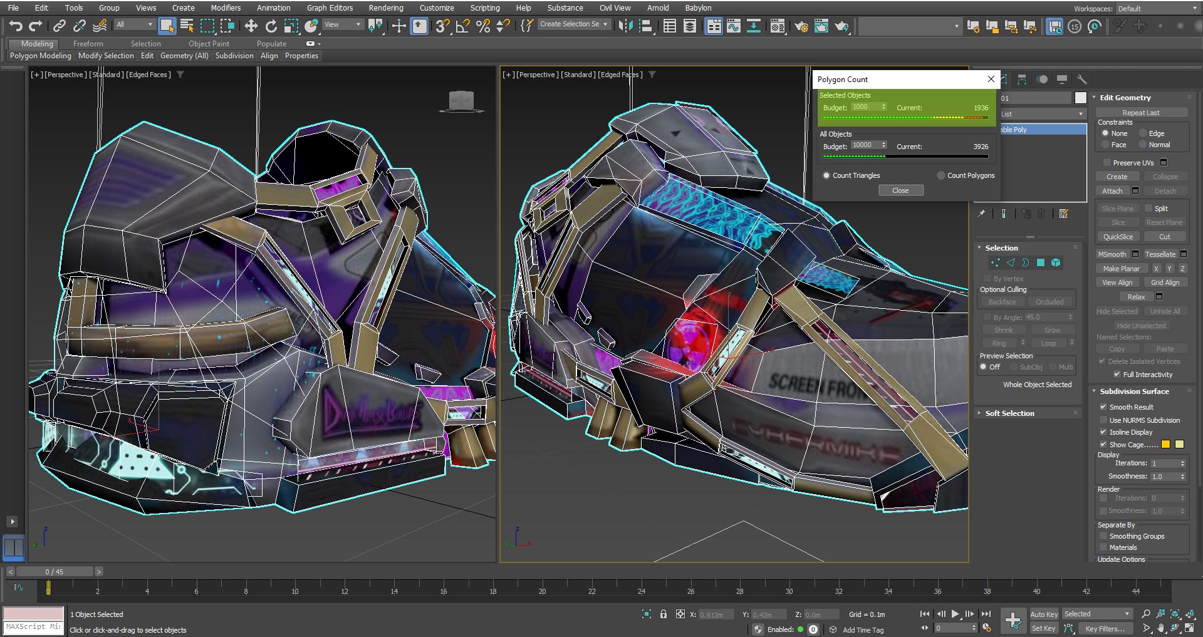Click the orange Show Cage color swatch

point(1165,445)
